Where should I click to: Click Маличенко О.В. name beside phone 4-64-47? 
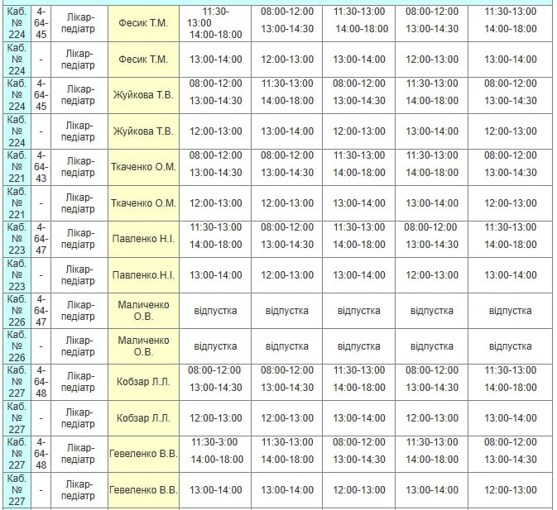(x=143, y=311)
